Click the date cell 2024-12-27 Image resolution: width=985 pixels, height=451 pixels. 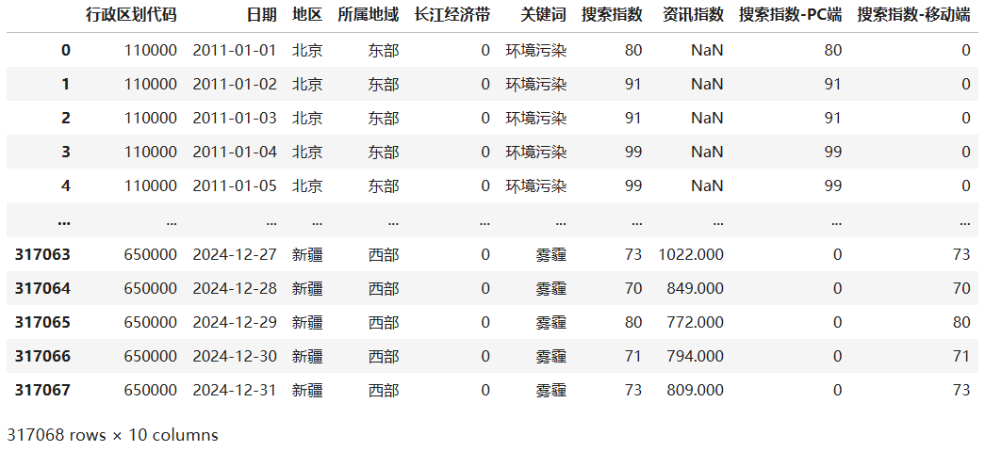235,254
